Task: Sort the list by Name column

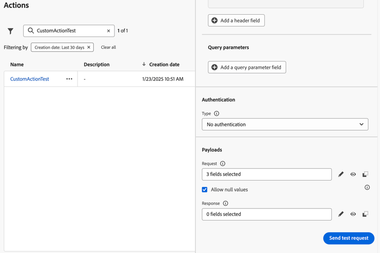Action: (x=17, y=65)
